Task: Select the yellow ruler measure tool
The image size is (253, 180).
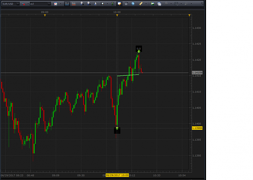Action: point(141,4)
